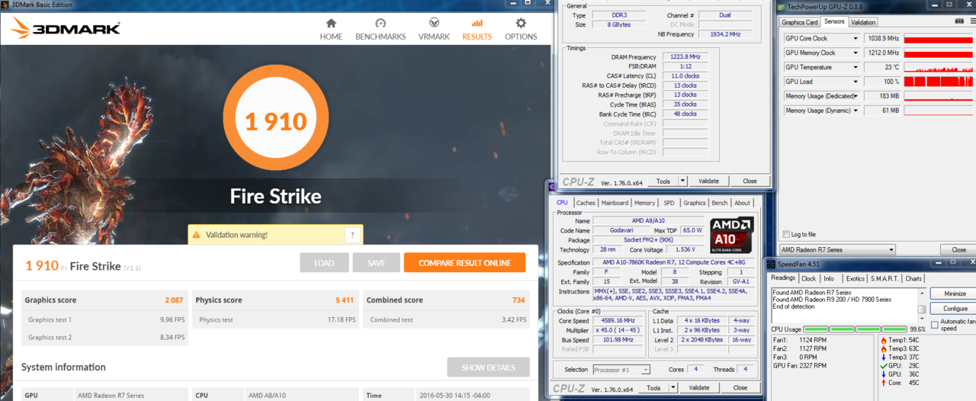Image resolution: width=976 pixels, height=401 pixels.
Task: Open VRMARK section icon
Action: pyautogui.click(x=434, y=24)
